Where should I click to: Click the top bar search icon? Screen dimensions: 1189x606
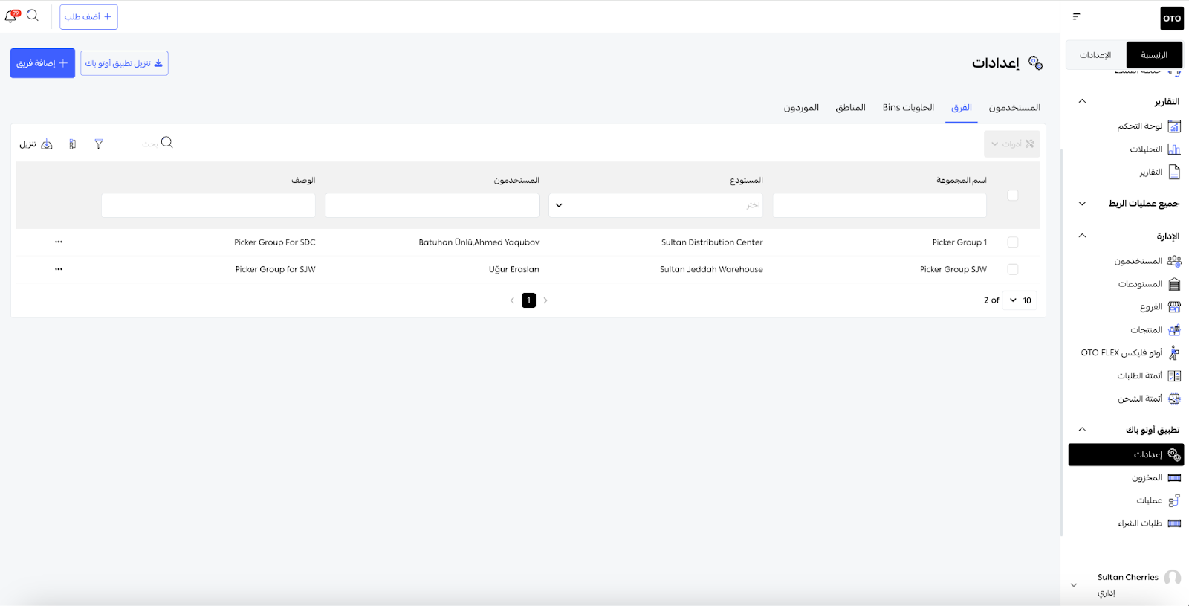point(33,15)
